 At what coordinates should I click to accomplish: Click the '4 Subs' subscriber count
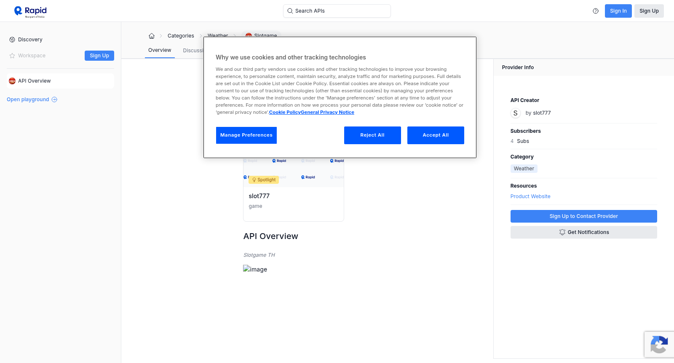(520, 141)
